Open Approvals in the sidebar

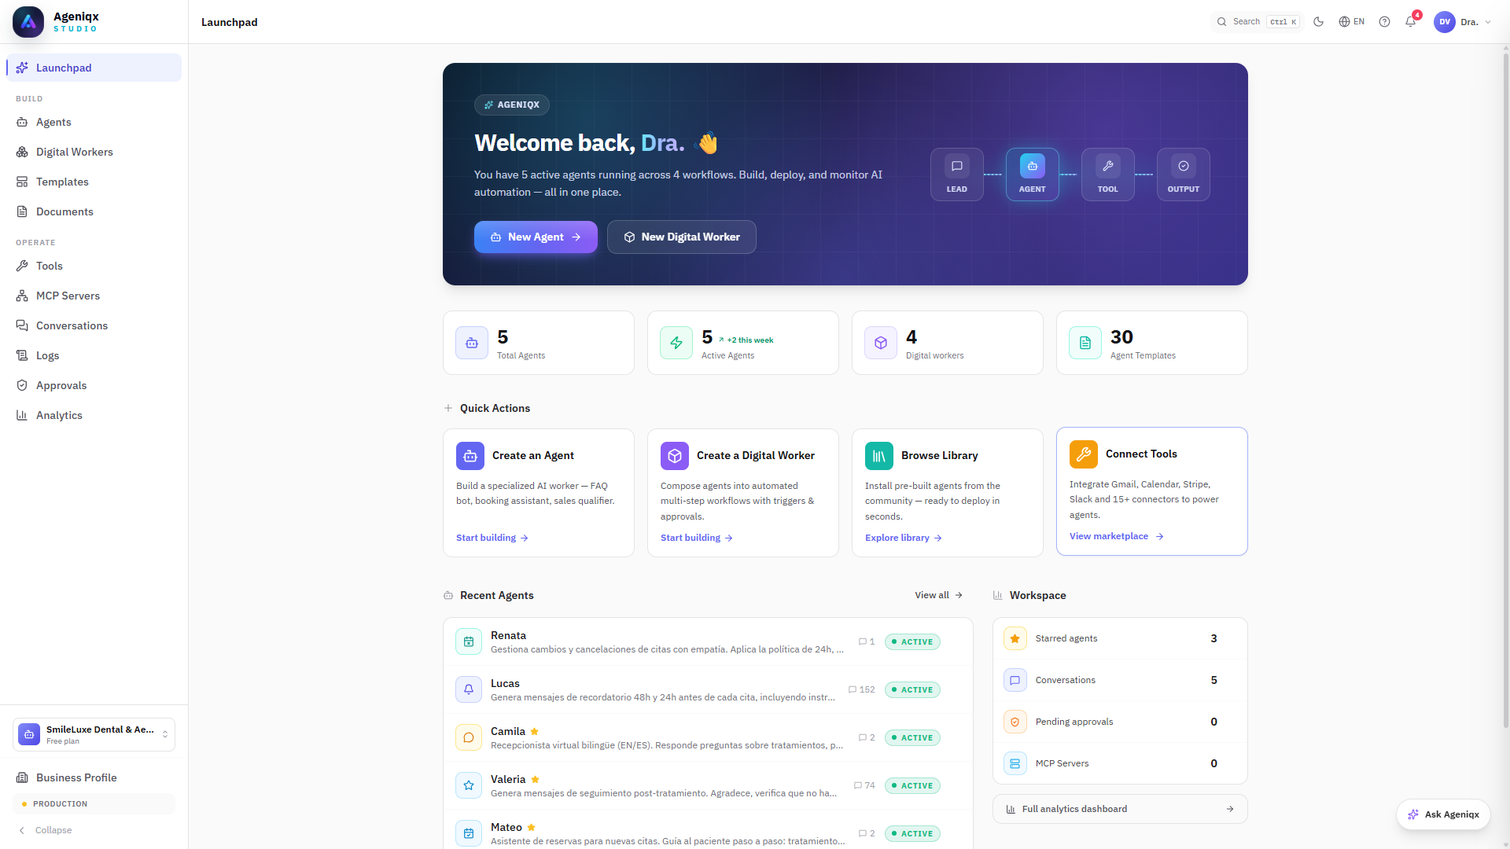[x=94, y=385]
